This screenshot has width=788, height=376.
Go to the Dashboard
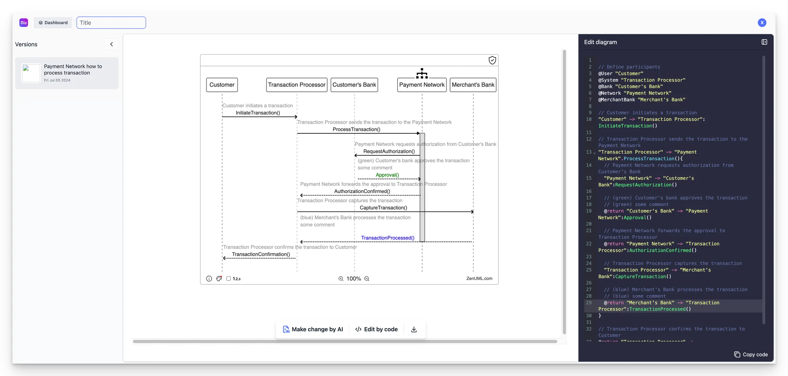point(53,22)
